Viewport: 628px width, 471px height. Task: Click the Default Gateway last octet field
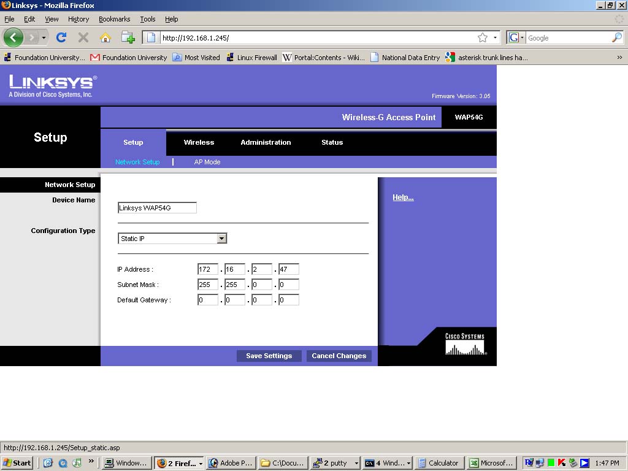[288, 299]
